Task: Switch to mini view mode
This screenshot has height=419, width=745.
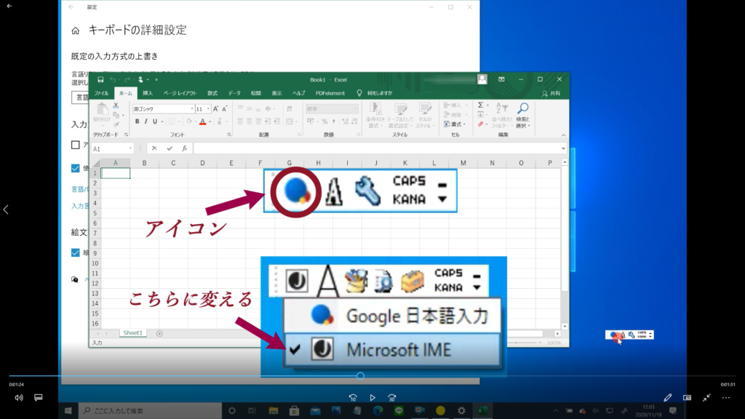Action: (687, 398)
